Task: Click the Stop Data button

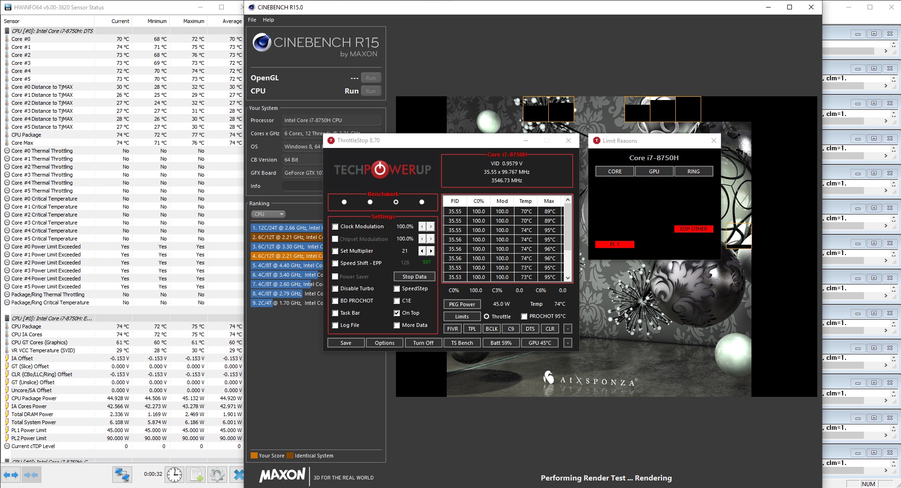Action: pos(414,277)
